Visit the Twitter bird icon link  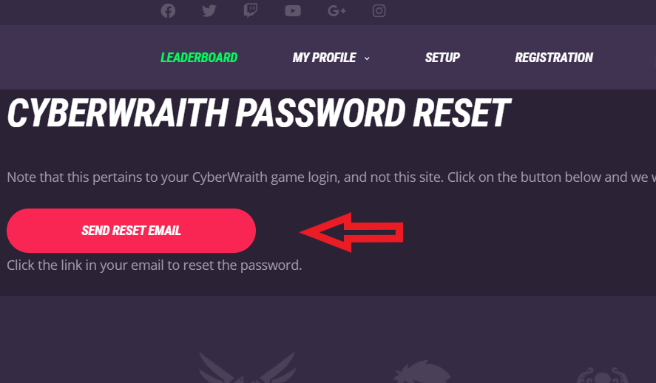(x=209, y=11)
